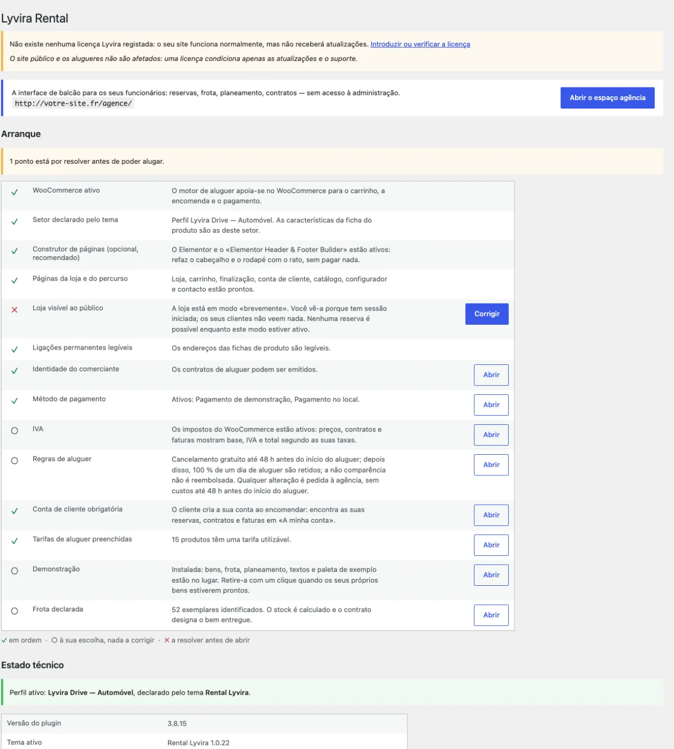Click the legend text 'à sua escolha, nada a corrigir'
The image size is (674, 749).
pos(107,641)
